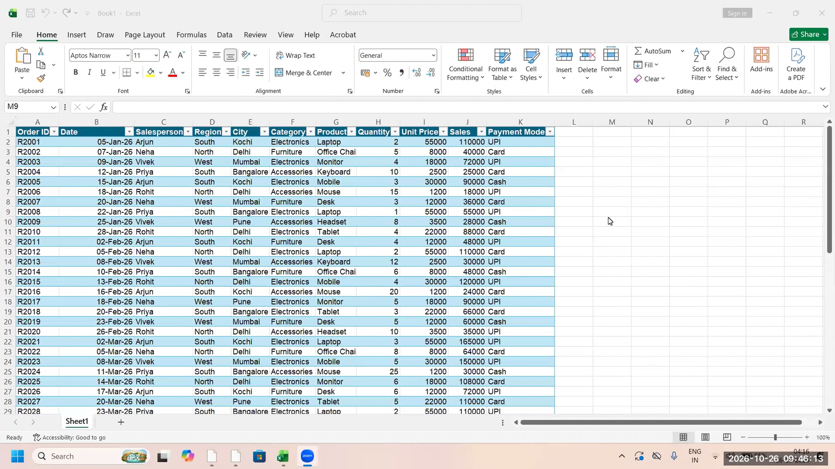835x469 pixels.
Task: Click the Format Painter brush icon
Action: pos(41,78)
